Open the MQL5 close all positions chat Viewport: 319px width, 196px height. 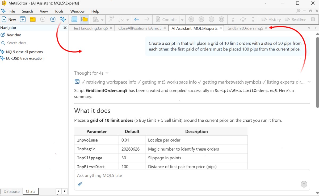click(24, 52)
